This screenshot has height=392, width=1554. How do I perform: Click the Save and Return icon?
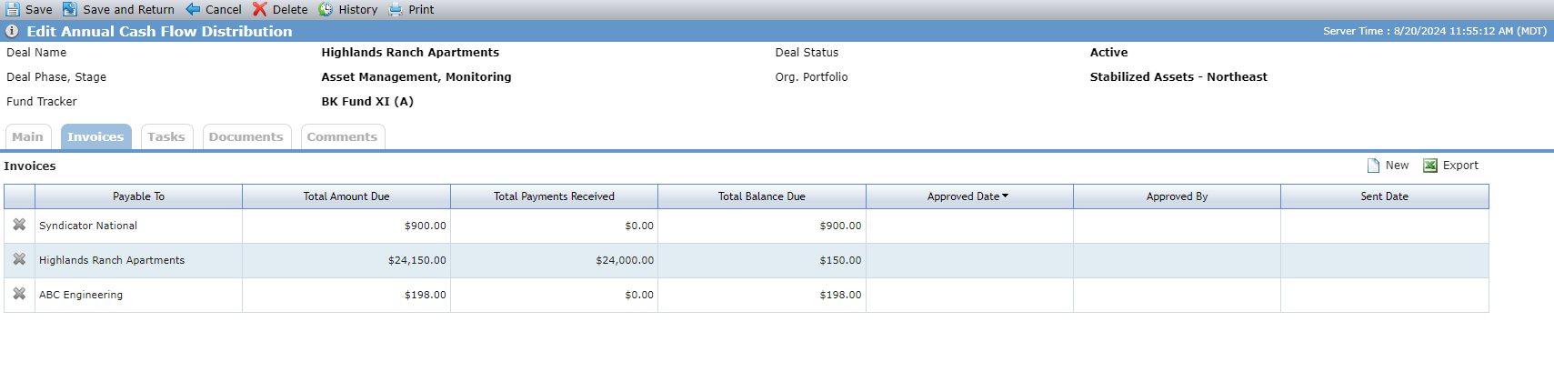click(x=69, y=9)
